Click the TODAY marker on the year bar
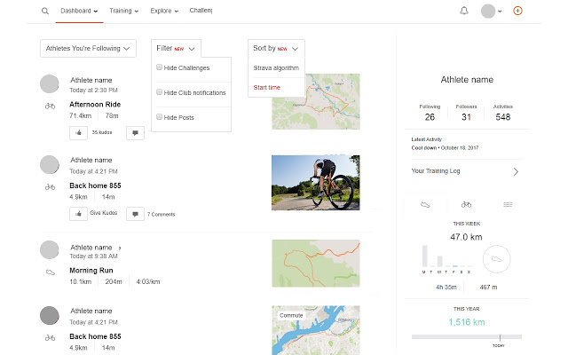 [x=499, y=345]
